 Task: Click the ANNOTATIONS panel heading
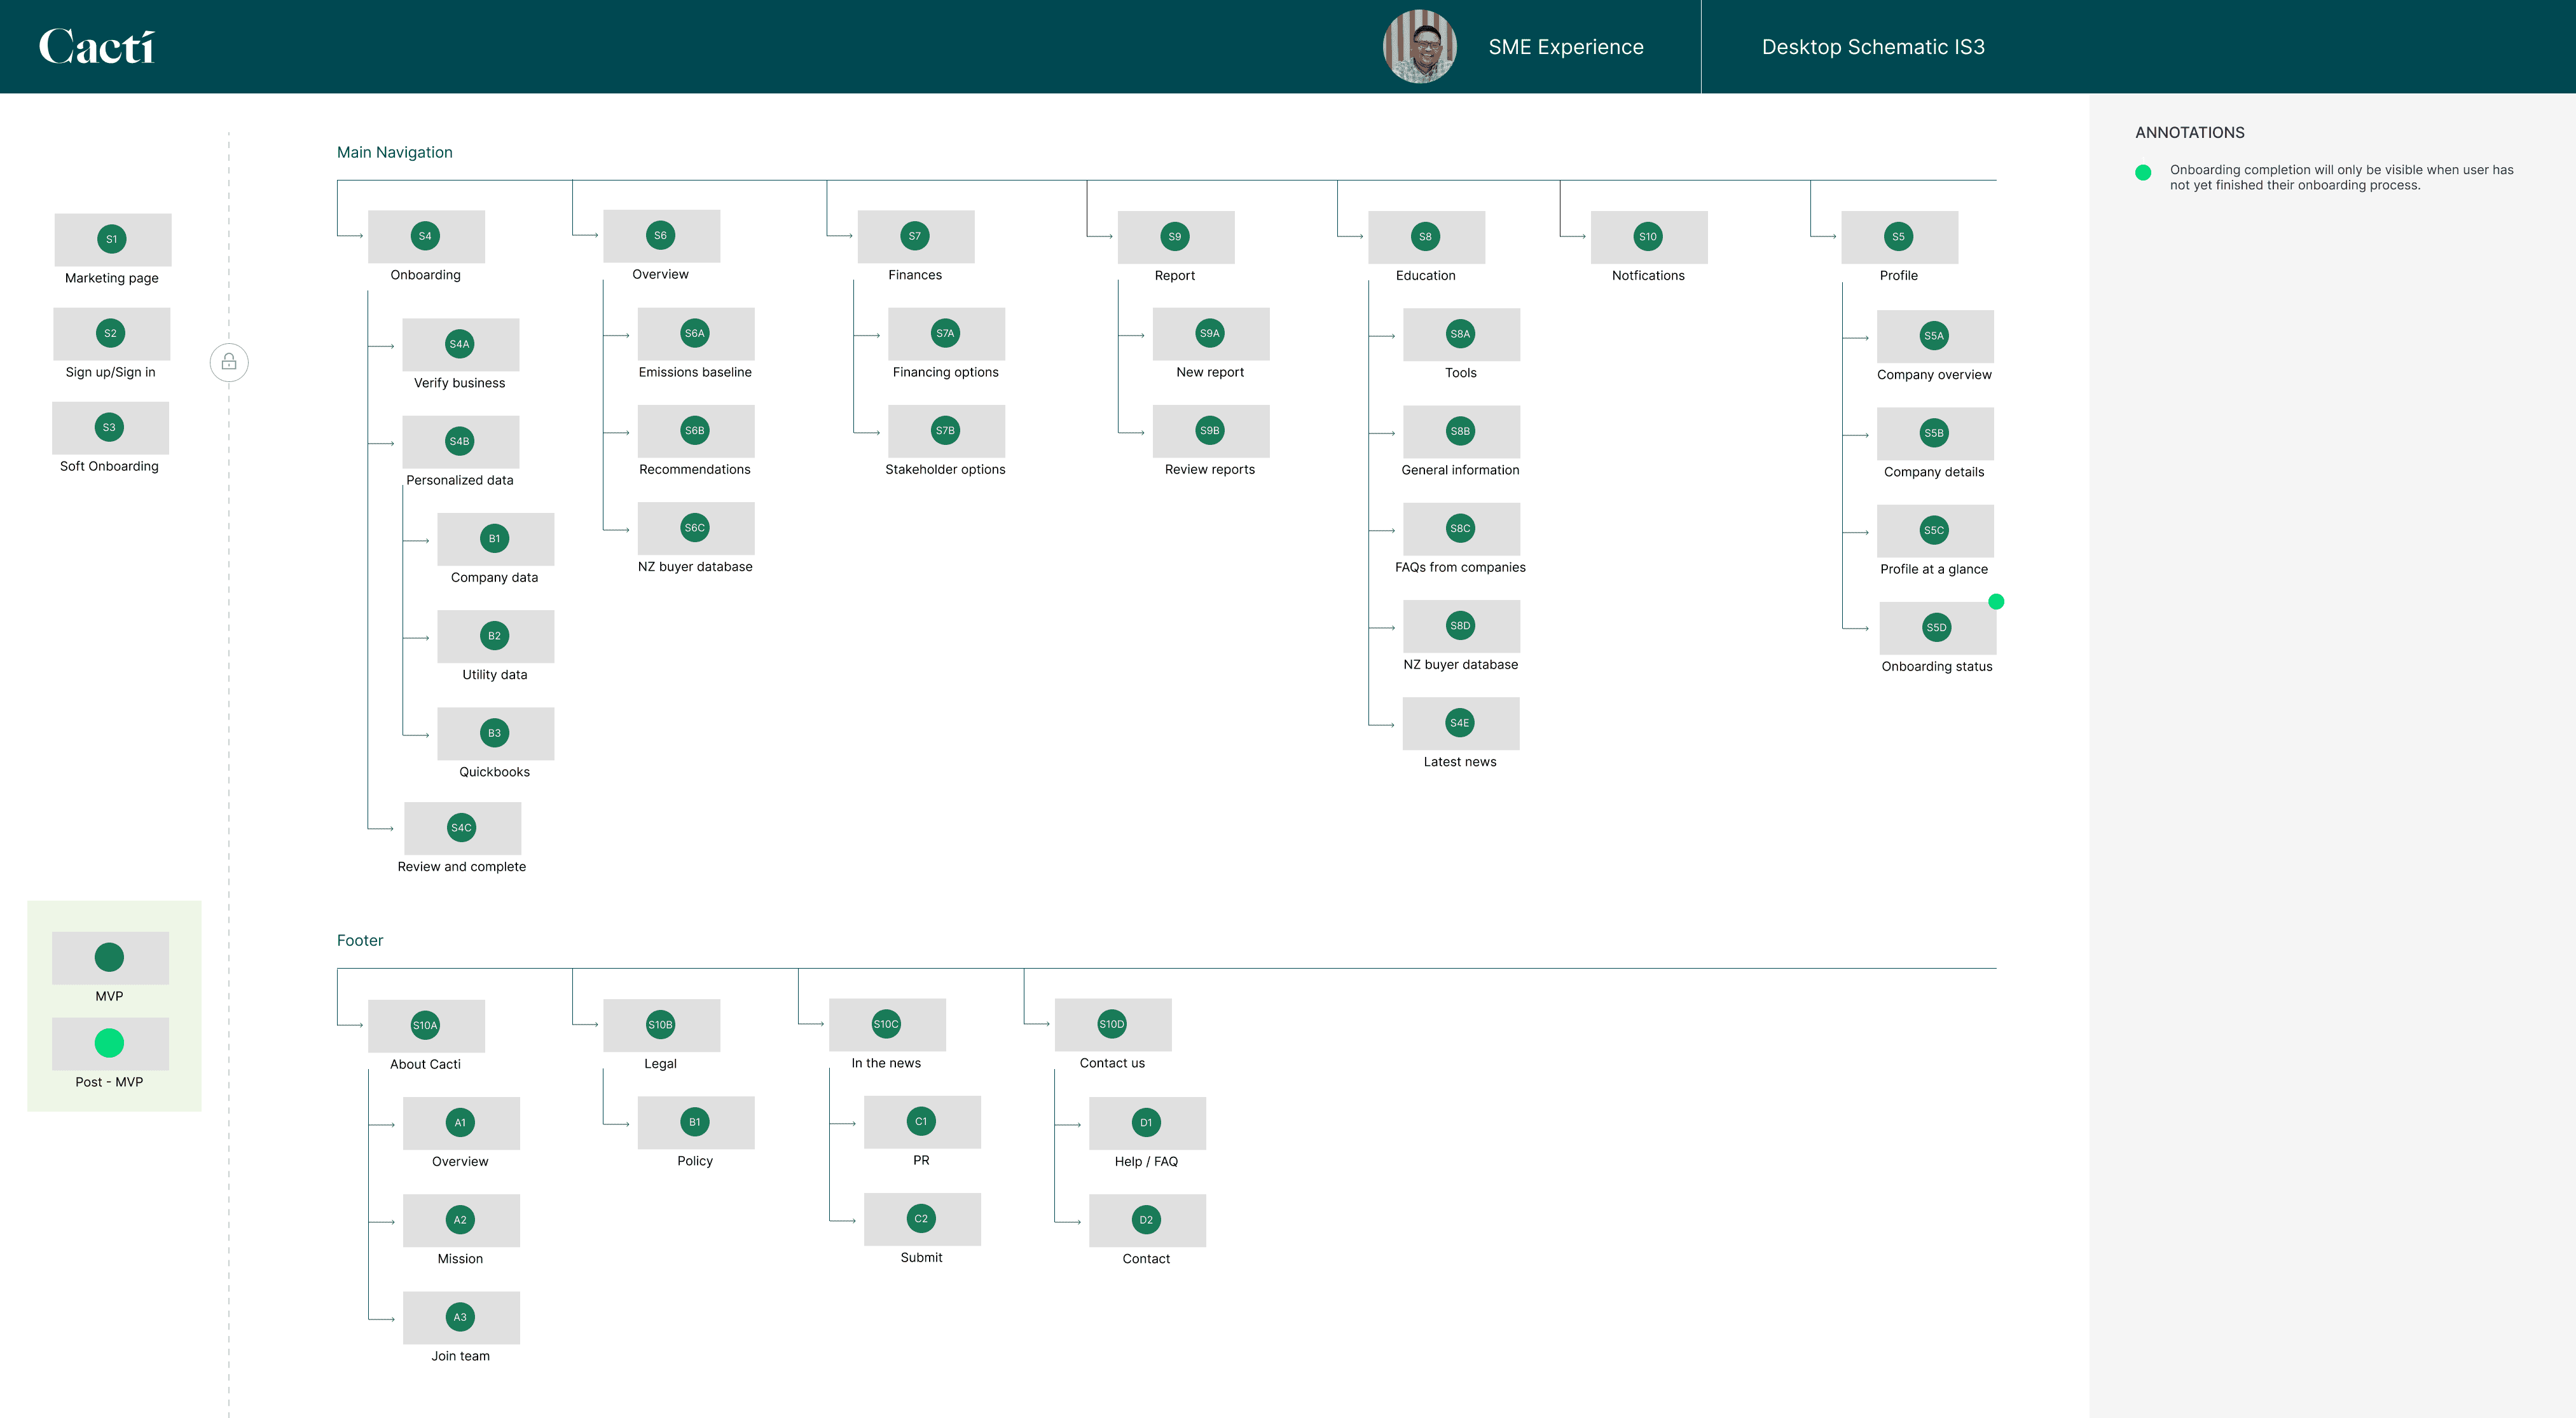point(2190,133)
